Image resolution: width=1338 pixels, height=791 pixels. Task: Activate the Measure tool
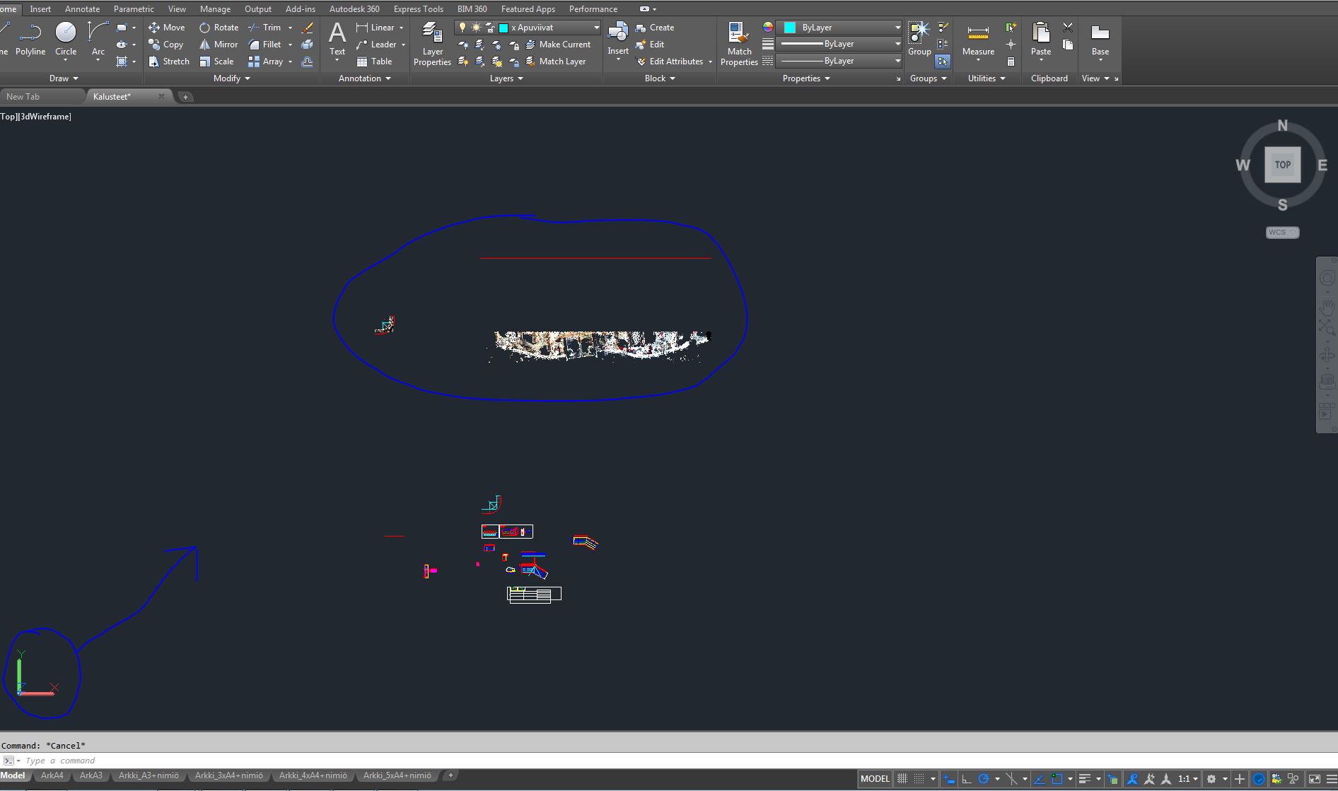click(x=978, y=35)
